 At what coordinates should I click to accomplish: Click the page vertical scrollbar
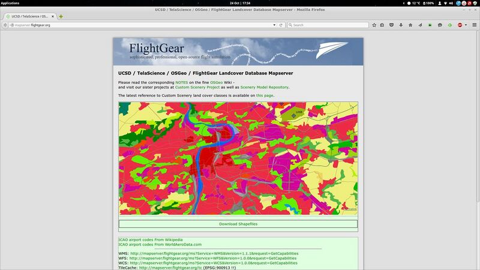pos(478,116)
